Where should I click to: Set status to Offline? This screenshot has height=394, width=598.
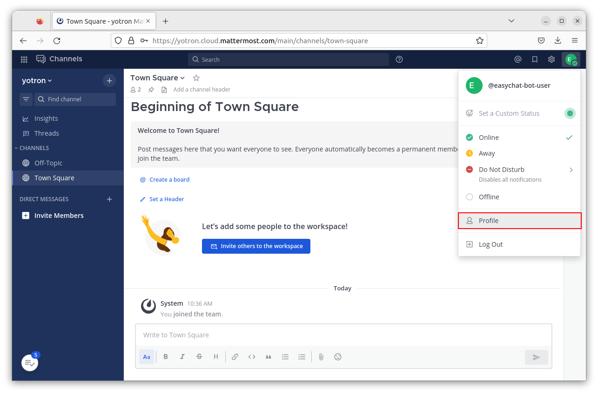(519, 197)
